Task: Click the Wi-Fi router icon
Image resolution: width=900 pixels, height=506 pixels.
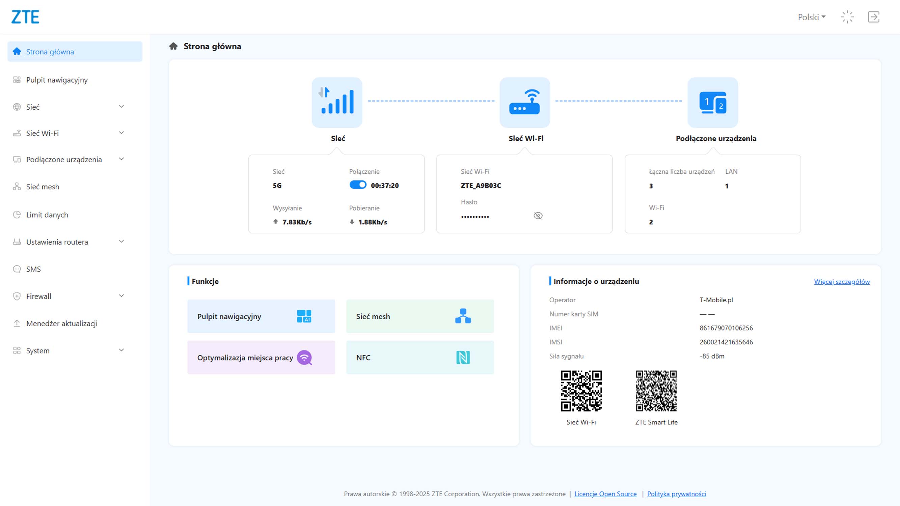Action: (x=524, y=102)
